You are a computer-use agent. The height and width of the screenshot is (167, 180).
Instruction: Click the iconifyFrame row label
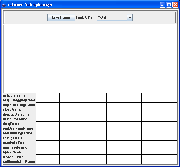coord(13,138)
